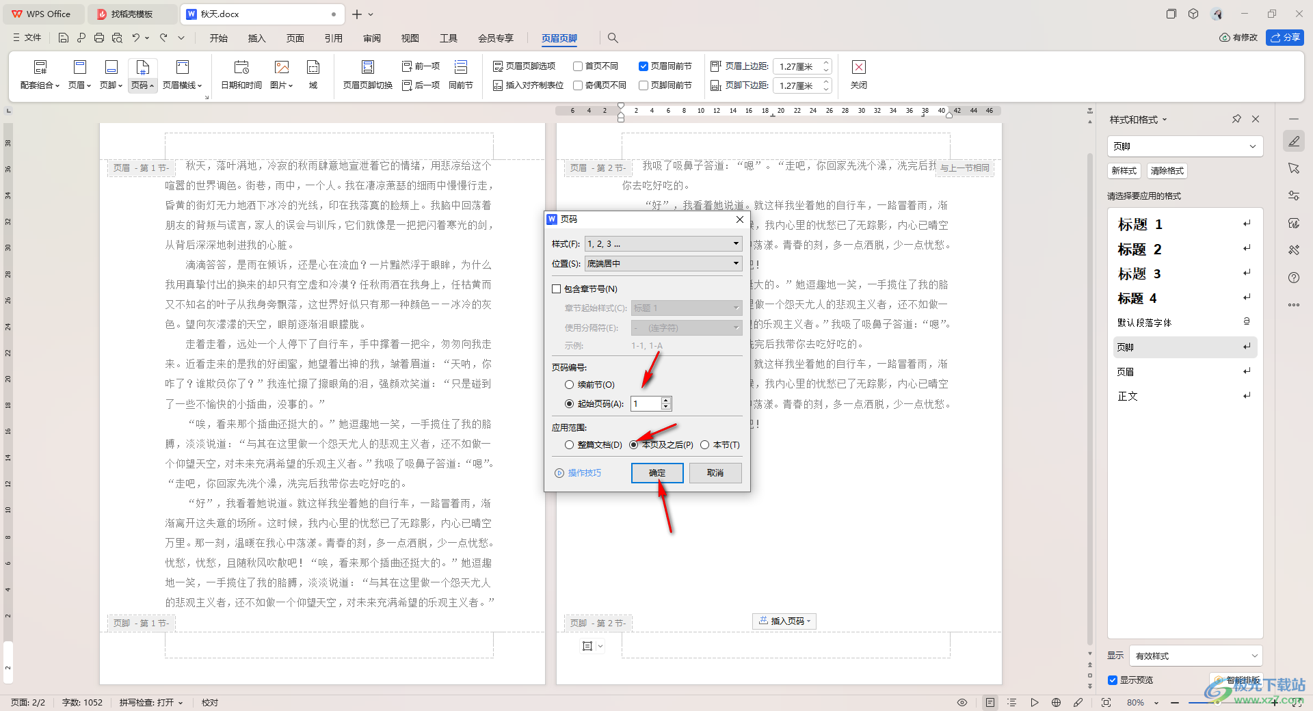The height and width of the screenshot is (711, 1313).
Task: Expand the quick access toolbar more arrow
Action: click(x=181, y=38)
